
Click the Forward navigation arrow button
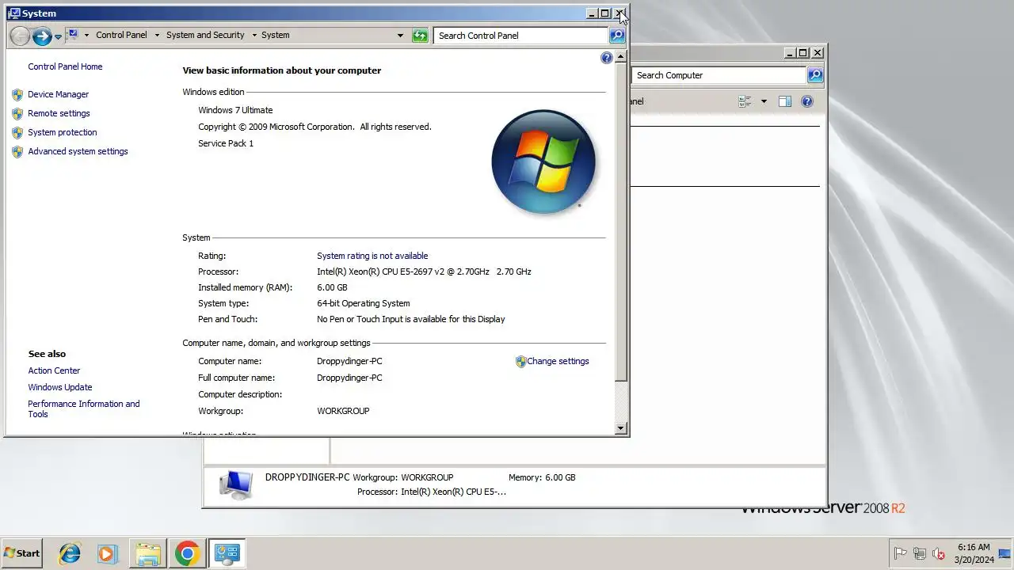point(42,36)
